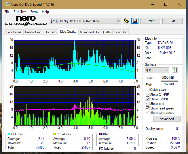Toggle Show read speed checkbox
The width and height of the screenshot is (188, 154).
click(147, 108)
